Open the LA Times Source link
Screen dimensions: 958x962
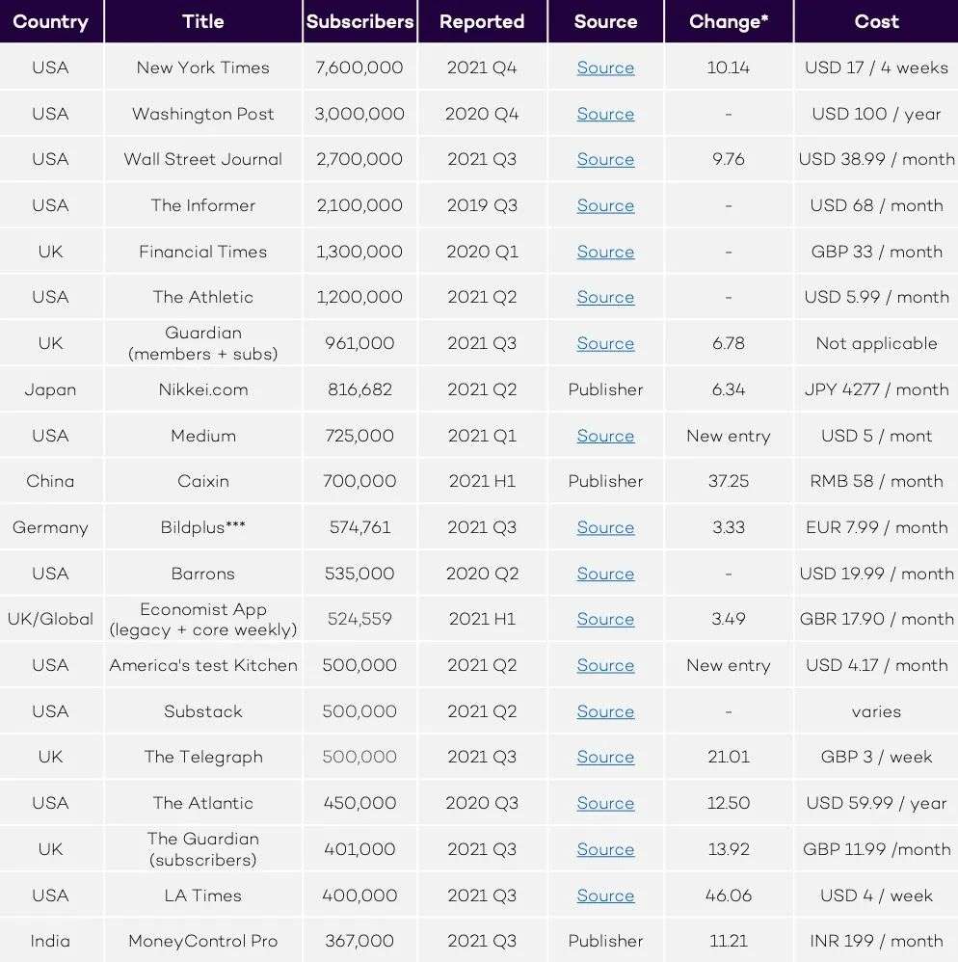point(605,895)
